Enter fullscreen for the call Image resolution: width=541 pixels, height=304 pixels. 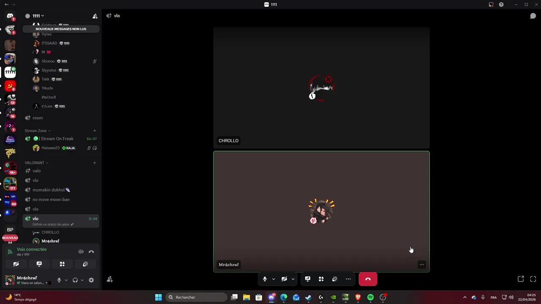[533, 279]
